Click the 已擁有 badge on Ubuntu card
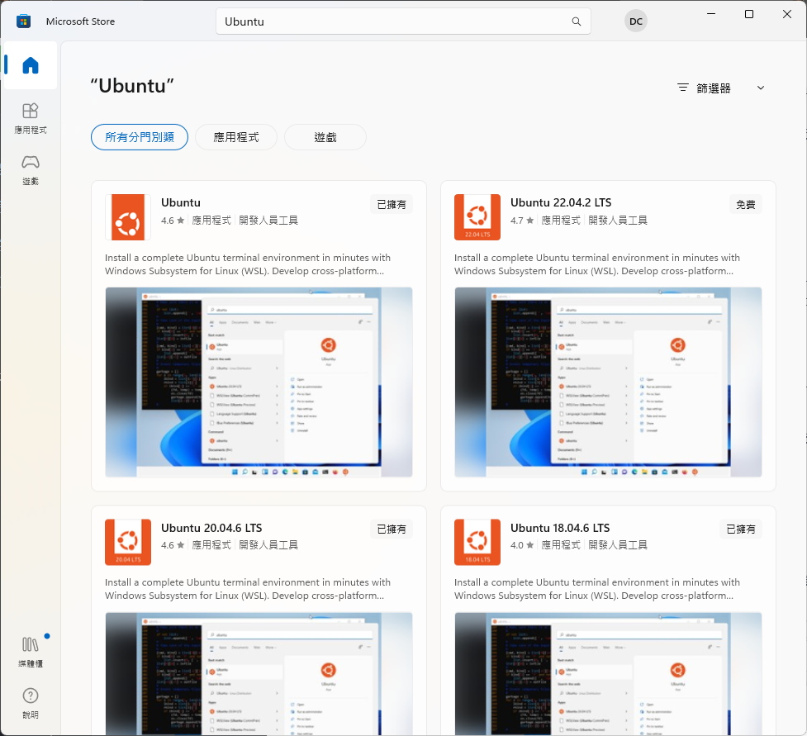The width and height of the screenshot is (807, 736). click(x=392, y=204)
